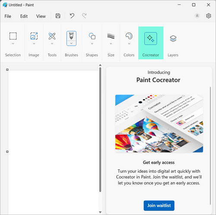Viewport: 216px width, 215px height.
Task: Undo the last action
Action: point(72,16)
